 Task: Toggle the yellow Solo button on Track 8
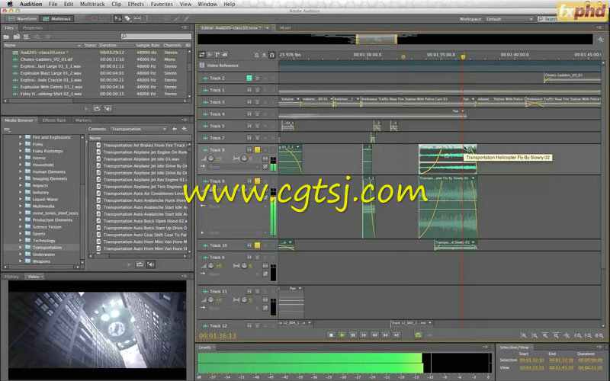[257, 149]
